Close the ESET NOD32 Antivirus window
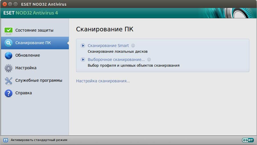257x145 pixels. (x=5, y=4)
